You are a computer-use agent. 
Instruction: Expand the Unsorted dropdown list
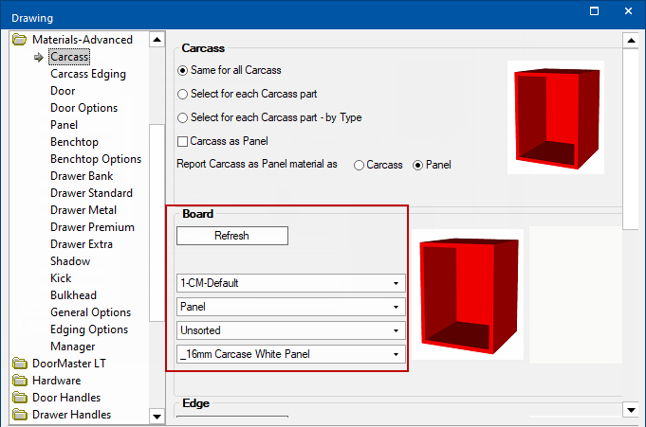tap(291, 330)
